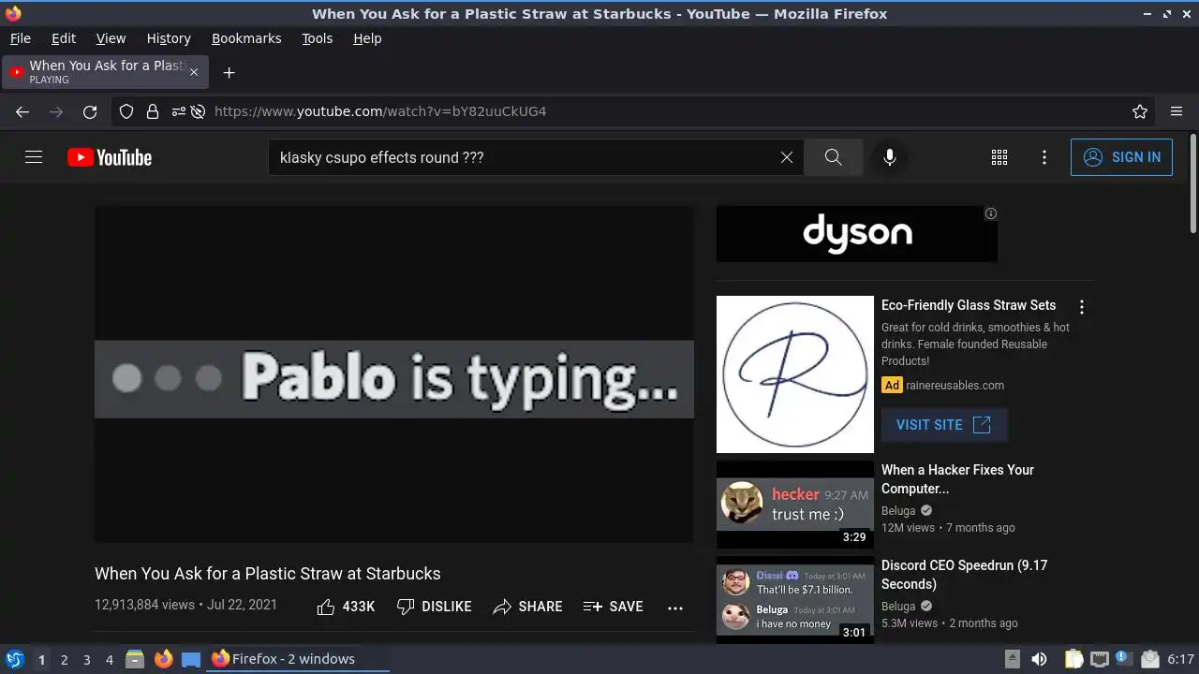Image resolution: width=1199 pixels, height=674 pixels.
Task: Open the Raine Reusables ad thumbnail
Action: pos(795,374)
